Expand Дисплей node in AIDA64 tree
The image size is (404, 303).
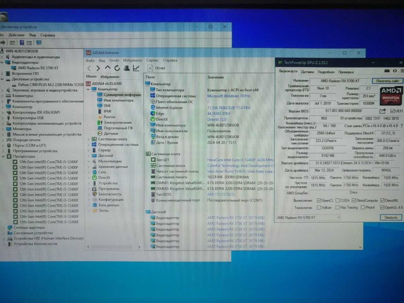pos(88,156)
